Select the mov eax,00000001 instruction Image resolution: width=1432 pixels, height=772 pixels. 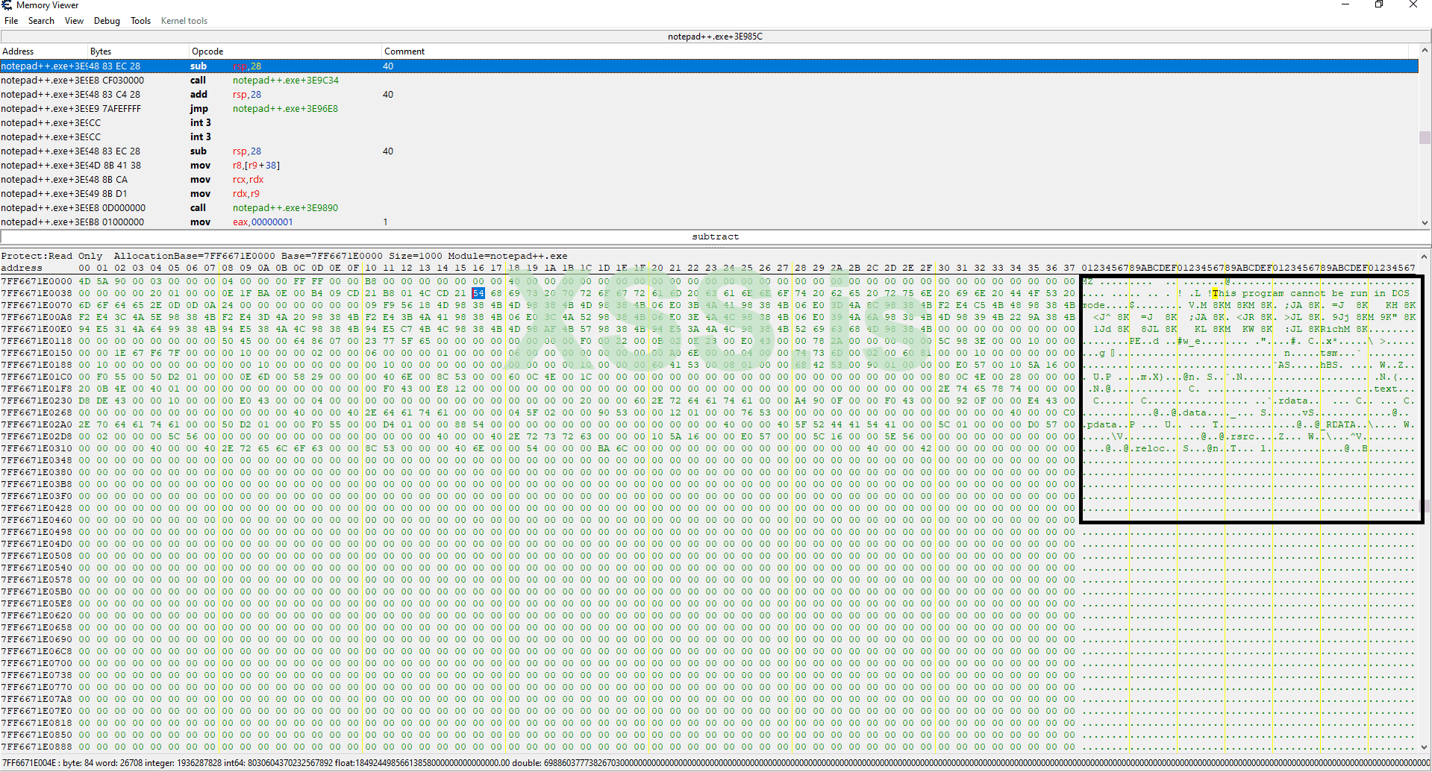pos(709,222)
